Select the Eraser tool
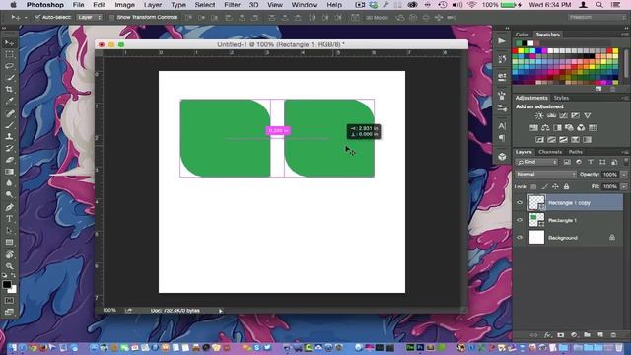Viewport: 631px width, 355px height. 9,160
